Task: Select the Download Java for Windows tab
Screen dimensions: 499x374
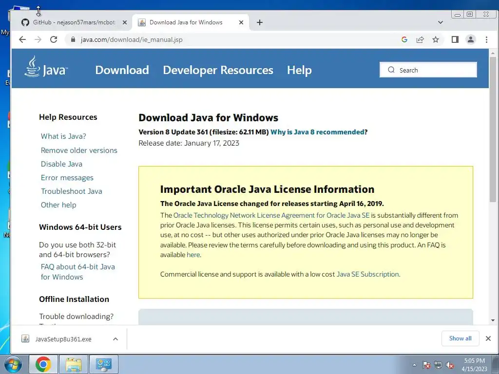Action: pyautogui.click(x=191, y=22)
